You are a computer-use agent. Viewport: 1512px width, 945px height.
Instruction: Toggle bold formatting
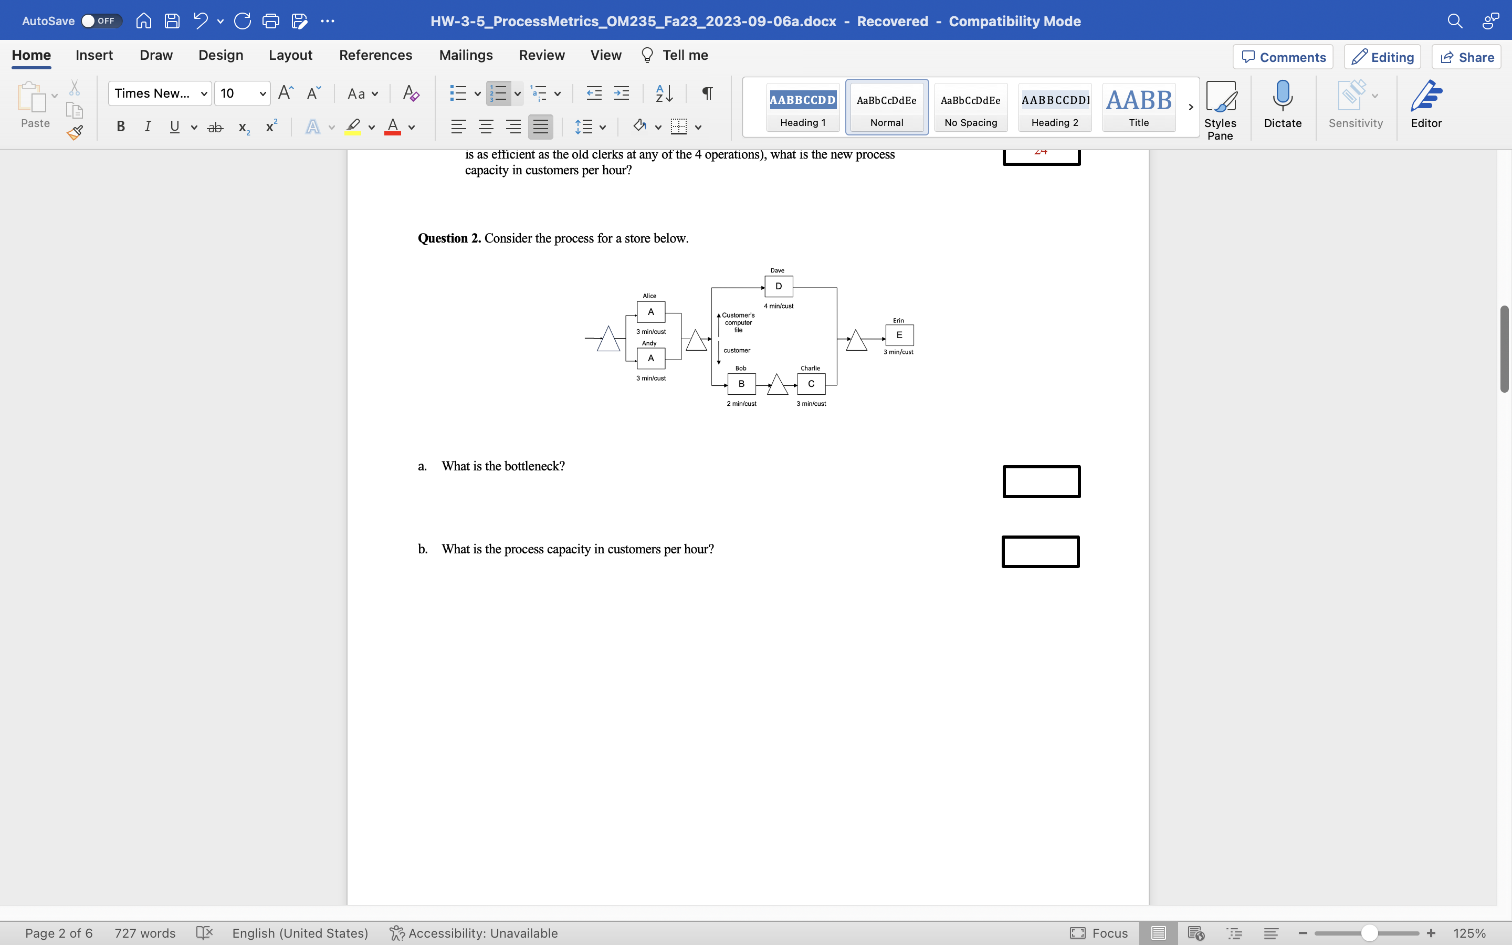coord(121,126)
